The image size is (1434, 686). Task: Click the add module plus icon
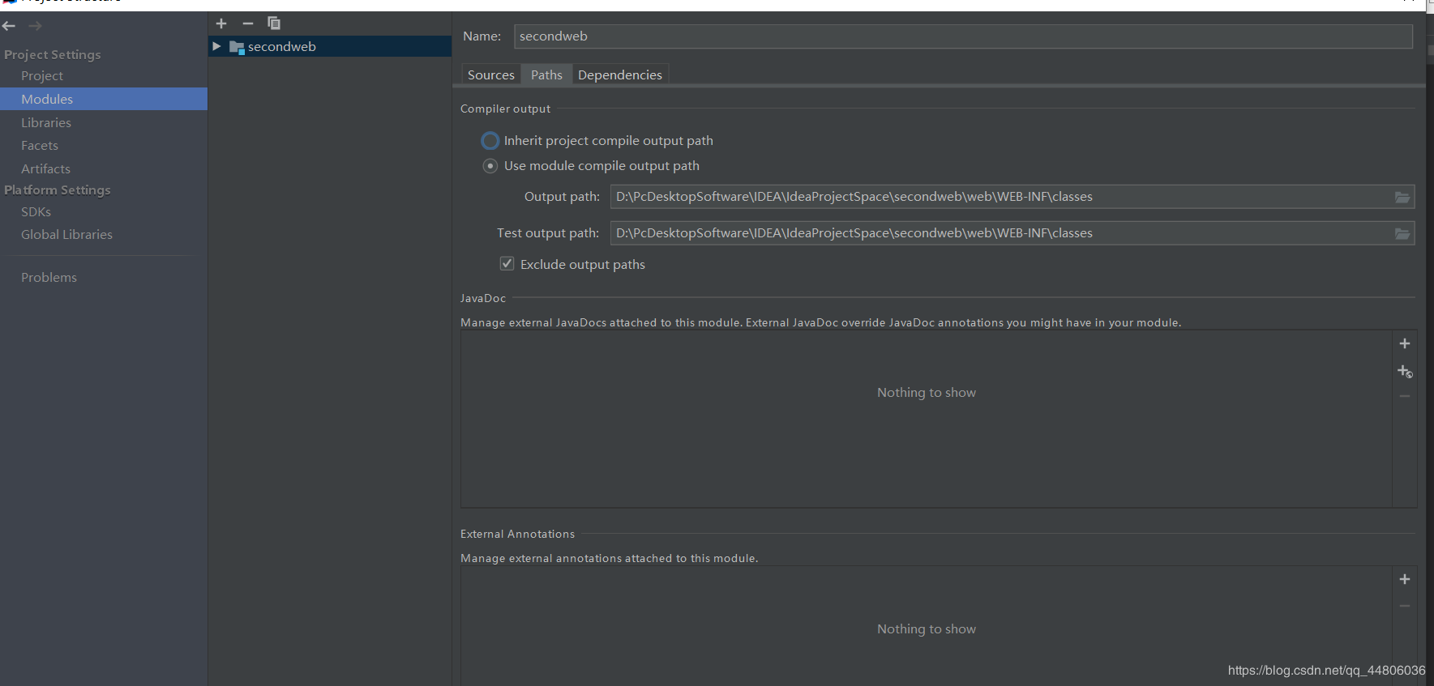221,23
